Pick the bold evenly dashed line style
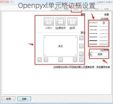 [93, 34]
